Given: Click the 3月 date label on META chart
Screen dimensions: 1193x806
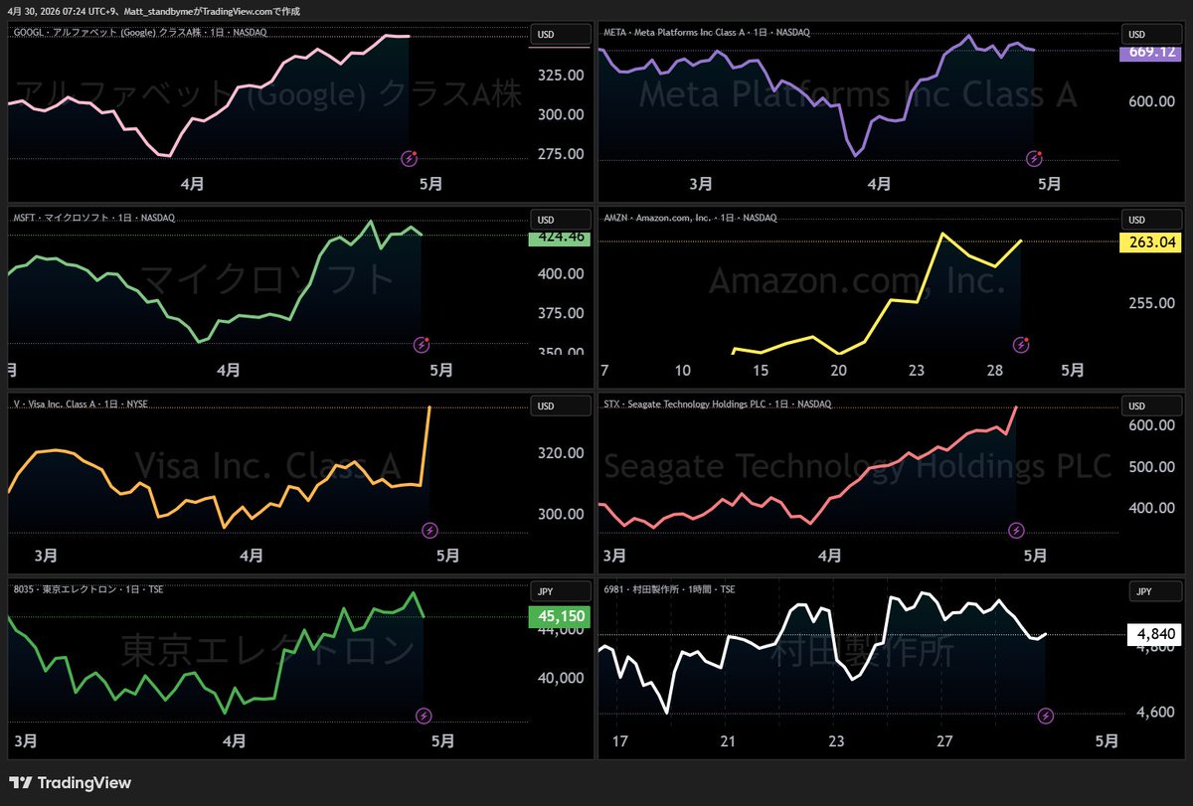Looking at the screenshot, I should tap(701, 183).
